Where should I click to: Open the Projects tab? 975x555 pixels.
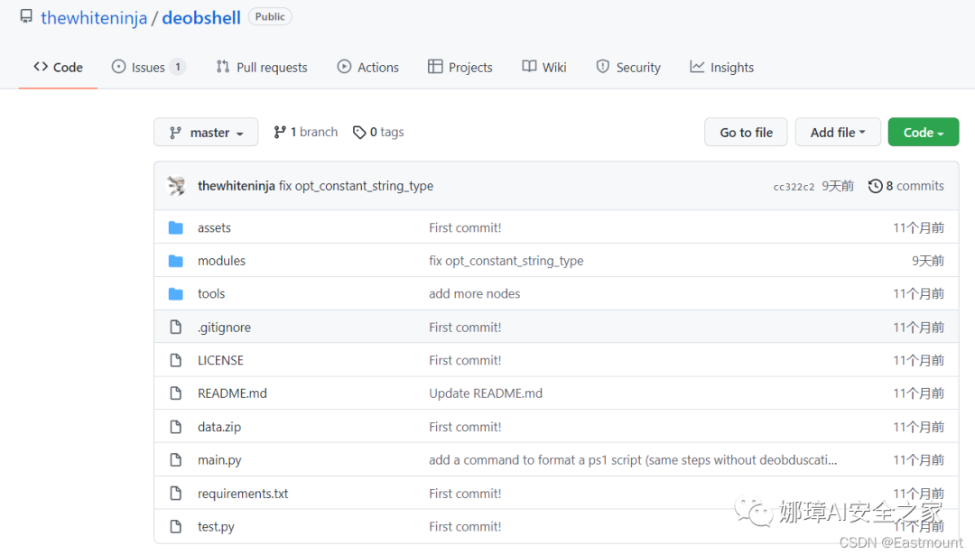pyautogui.click(x=460, y=67)
